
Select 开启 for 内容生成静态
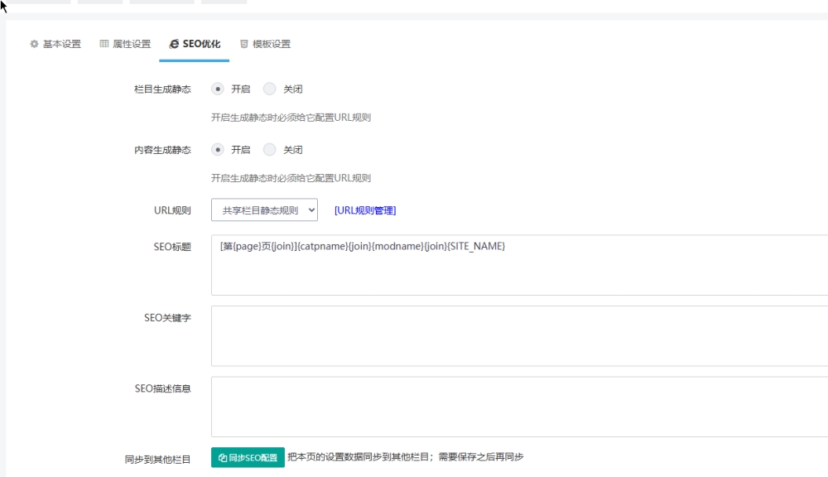coord(218,150)
